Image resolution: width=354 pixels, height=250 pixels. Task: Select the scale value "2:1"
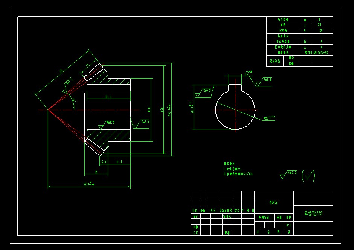point(288,225)
